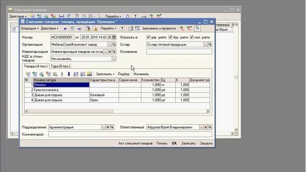Click the refresh icon in the background window toolbar
The width and height of the screenshot is (306, 172).
[x=128, y=16]
